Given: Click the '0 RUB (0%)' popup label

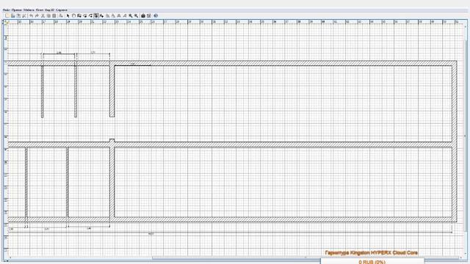Looking at the screenshot, I should point(372,262).
